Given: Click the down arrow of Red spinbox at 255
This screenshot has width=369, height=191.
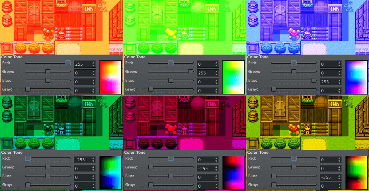Looking at the screenshot, I should click(x=93, y=66).
